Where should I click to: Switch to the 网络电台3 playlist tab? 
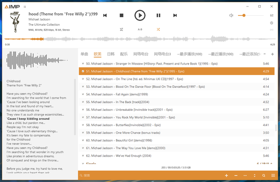pos(162,54)
